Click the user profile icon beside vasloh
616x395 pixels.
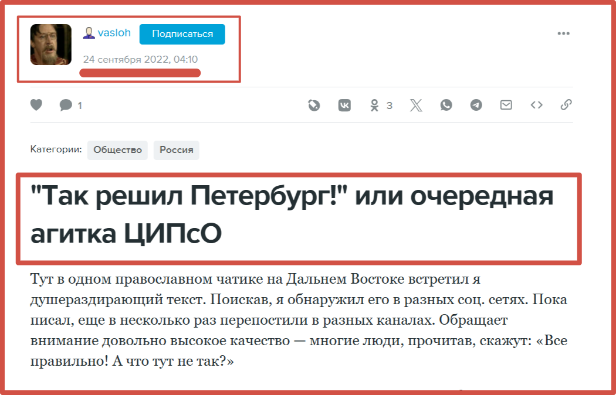pyautogui.click(x=89, y=33)
